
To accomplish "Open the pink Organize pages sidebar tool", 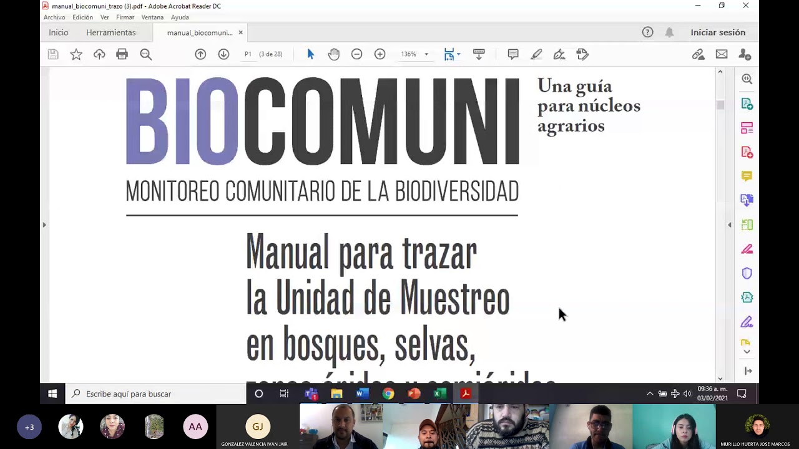I will coord(747,128).
